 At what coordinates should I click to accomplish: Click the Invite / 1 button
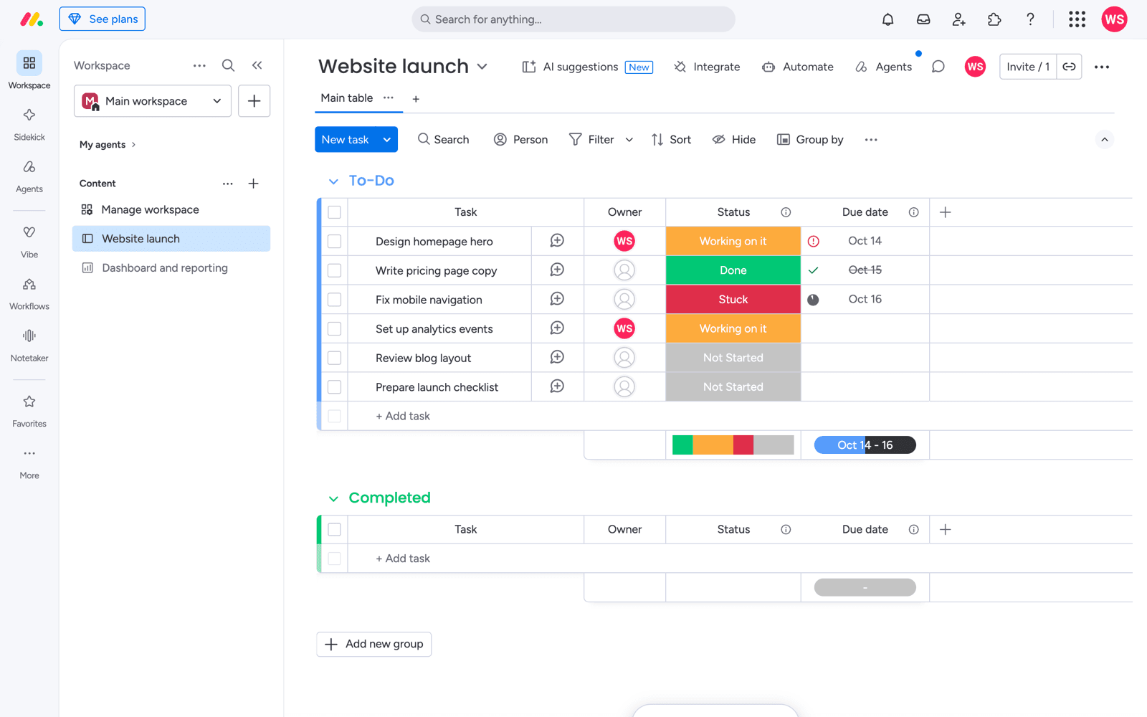pos(1028,67)
